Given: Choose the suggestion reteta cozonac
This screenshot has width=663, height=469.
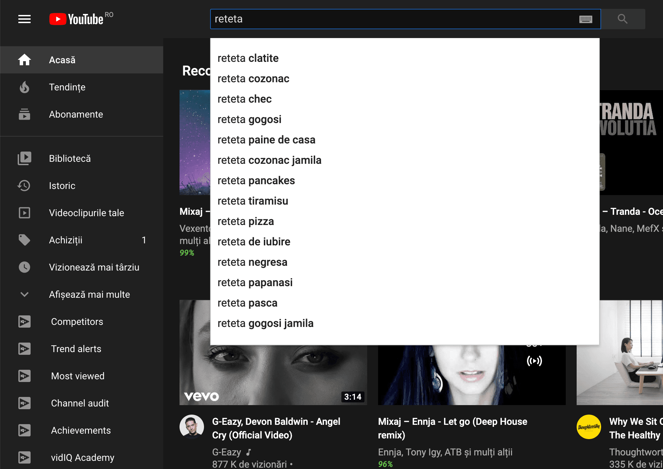Looking at the screenshot, I should click(x=253, y=79).
